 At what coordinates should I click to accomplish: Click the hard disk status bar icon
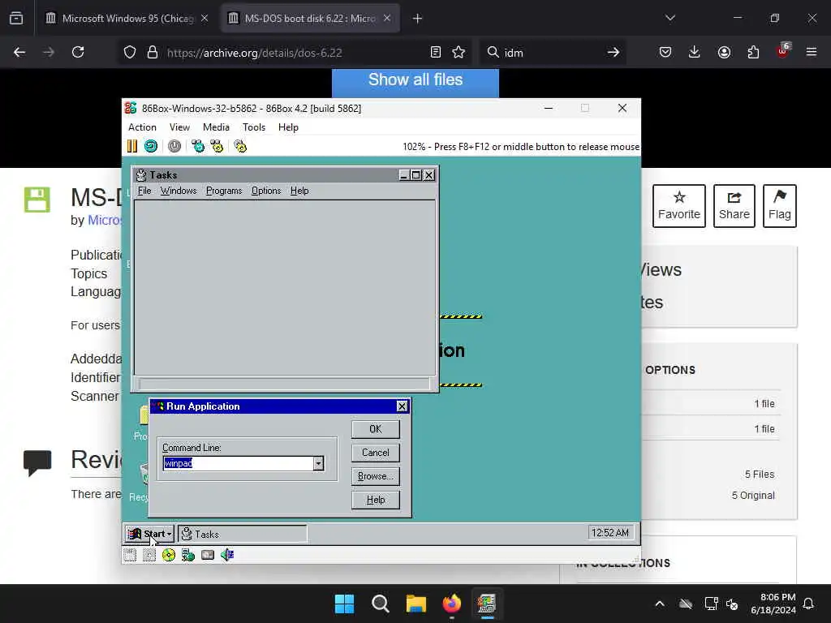click(208, 555)
